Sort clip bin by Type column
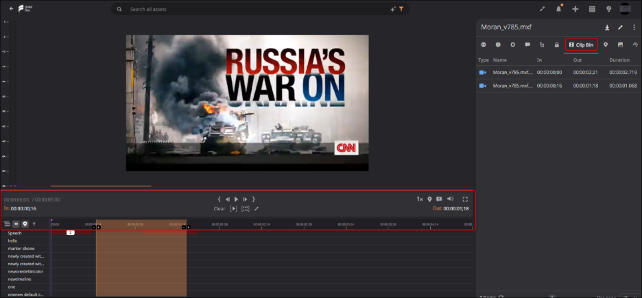 [484, 60]
